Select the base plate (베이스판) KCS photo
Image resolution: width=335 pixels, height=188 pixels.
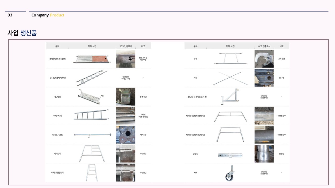pyautogui.click(x=126, y=135)
